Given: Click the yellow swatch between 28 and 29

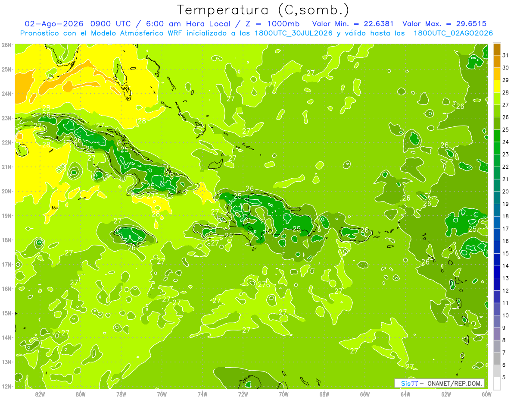Looking at the screenshot, I should click(497, 86).
